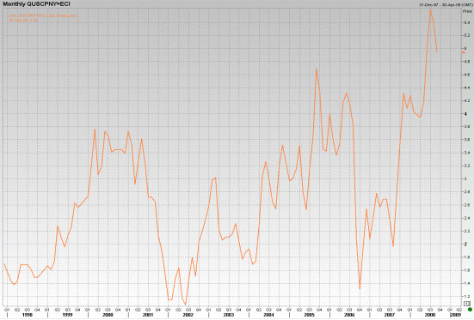Click the highest peak of the line in 2008
The image size is (474, 320).
coord(430,9)
